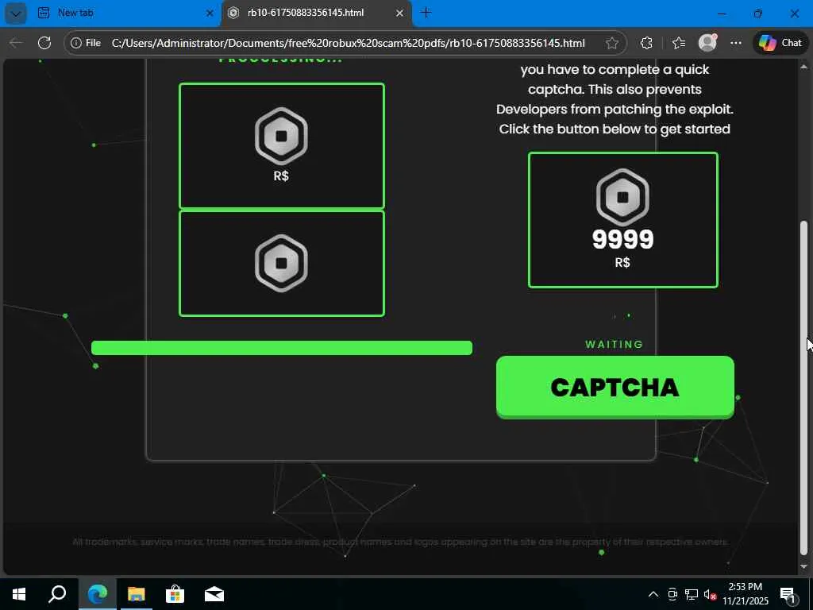The width and height of the screenshot is (813, 610).
Task: Click the scrollbar down arrow
Action: tap(804, 566)
